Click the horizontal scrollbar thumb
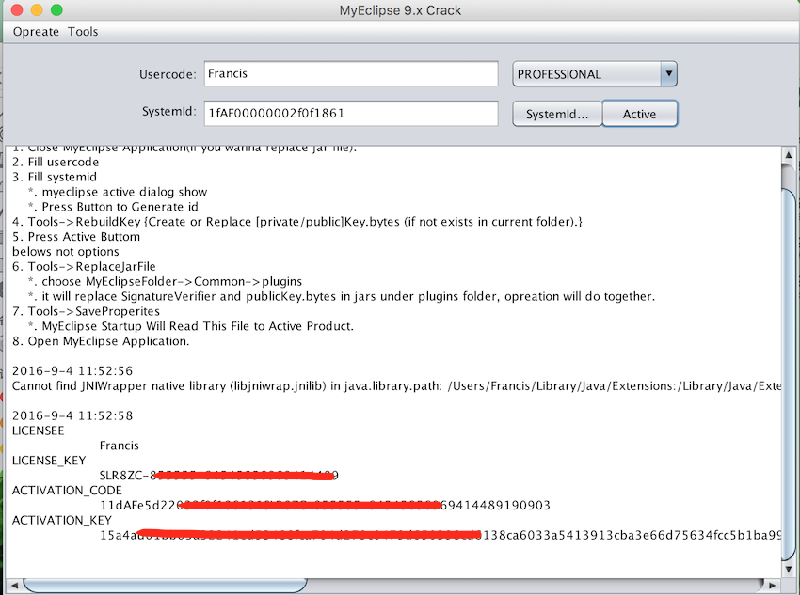 click(165, 586)
